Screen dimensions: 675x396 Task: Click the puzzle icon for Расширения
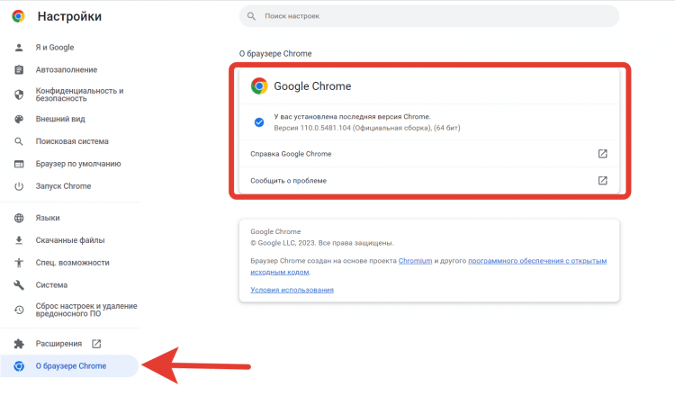[x=19, y=344]
